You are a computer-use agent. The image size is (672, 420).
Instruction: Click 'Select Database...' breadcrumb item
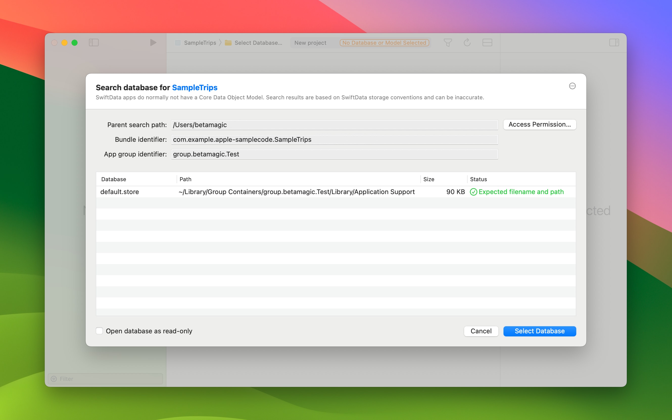258,43
